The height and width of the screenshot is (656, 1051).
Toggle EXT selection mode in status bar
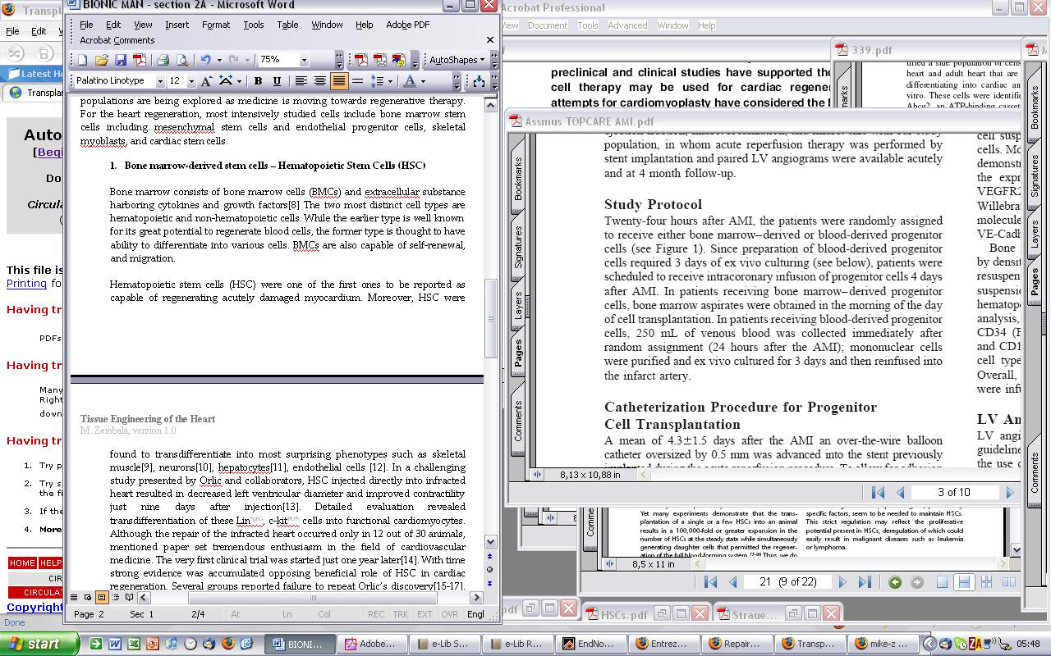click(425, 614)
